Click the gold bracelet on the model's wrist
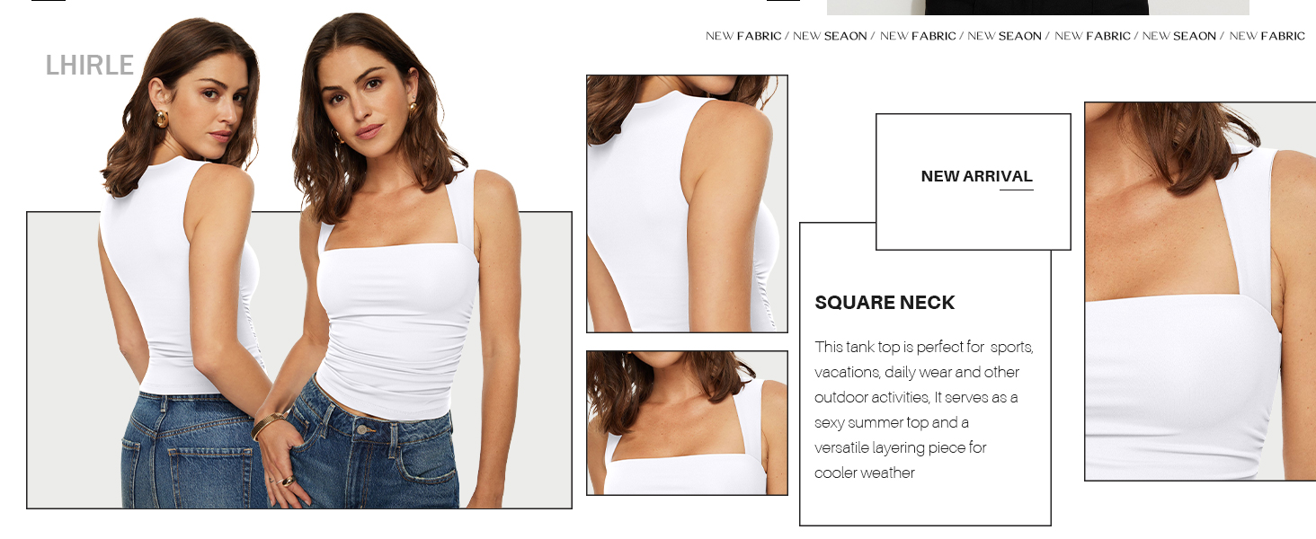The image size is (1316, 539). point(268,425)
